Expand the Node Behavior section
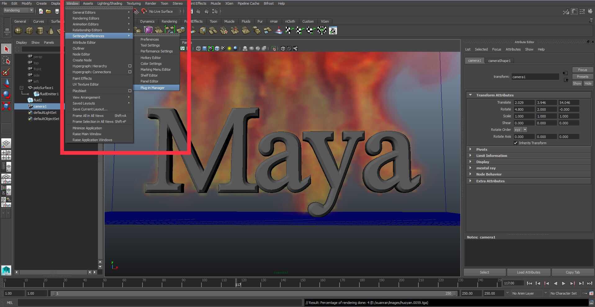The image size is (595, 307). point(470,174)
